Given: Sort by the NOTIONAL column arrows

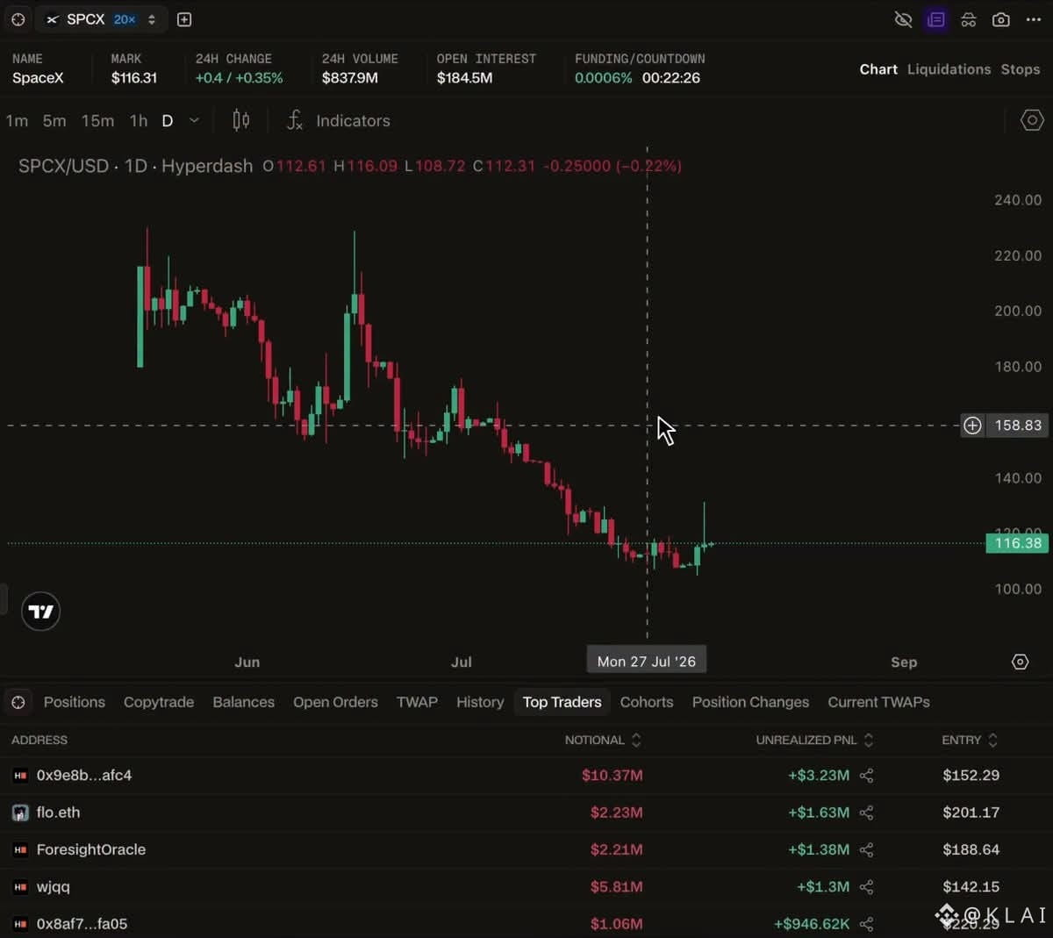Looking at the screenshot, I should click(636, 740).
